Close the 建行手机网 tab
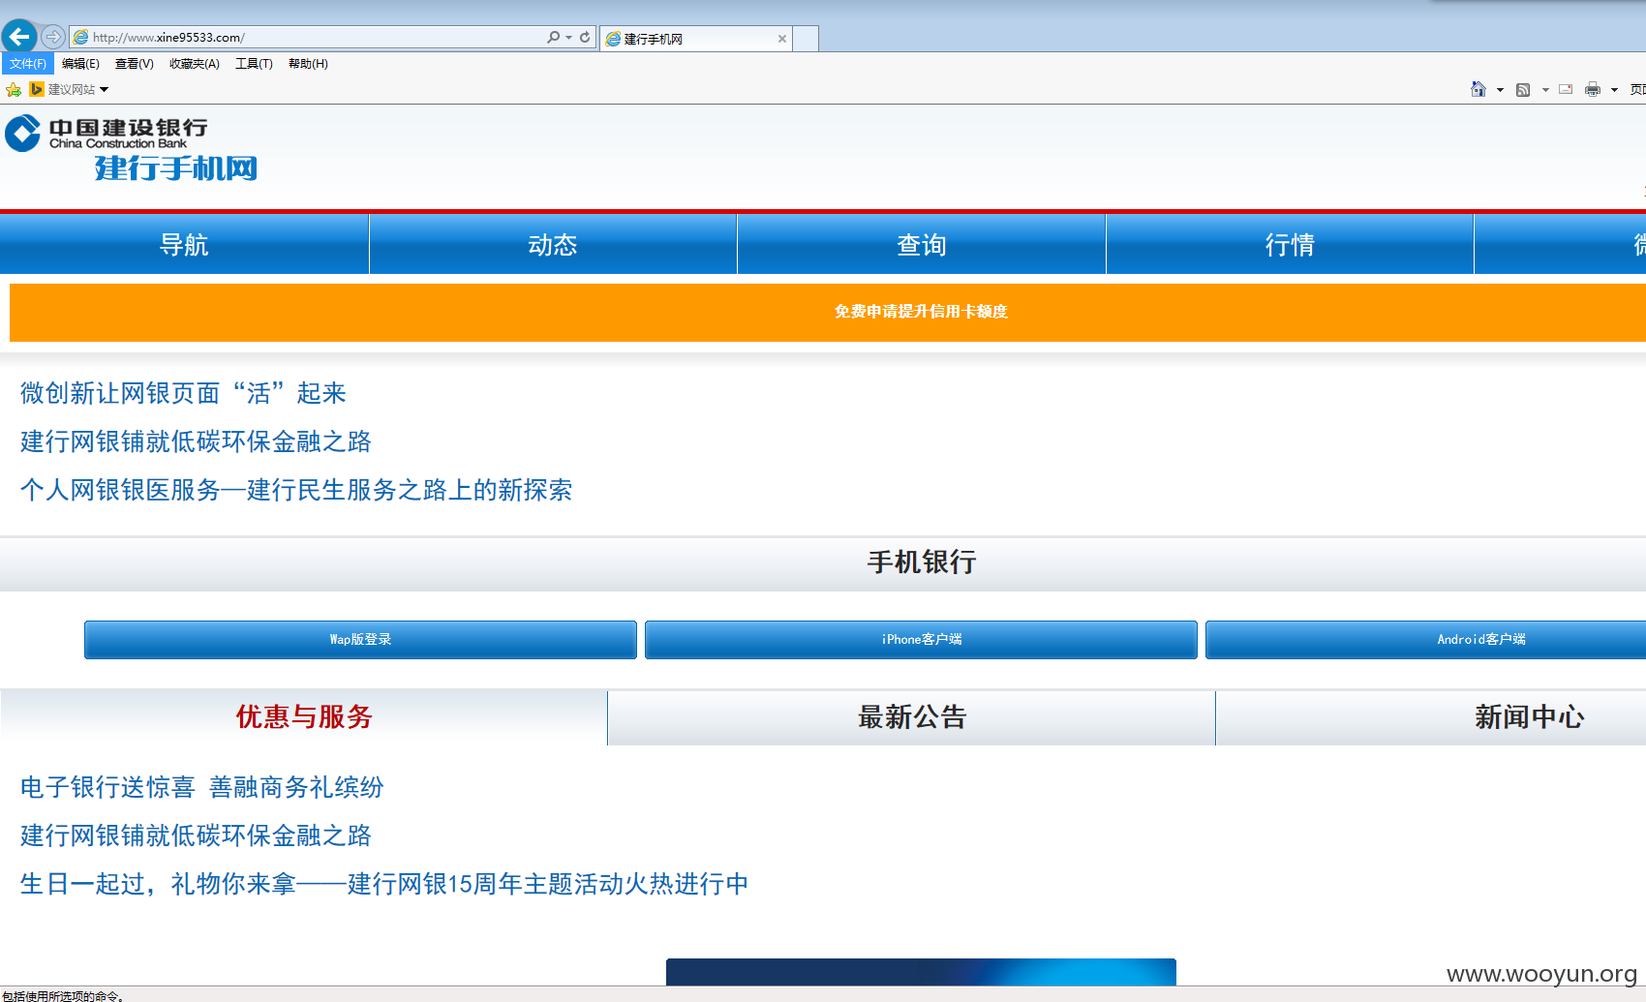Screen dimensions: 1646x1002 click(782, 39)
